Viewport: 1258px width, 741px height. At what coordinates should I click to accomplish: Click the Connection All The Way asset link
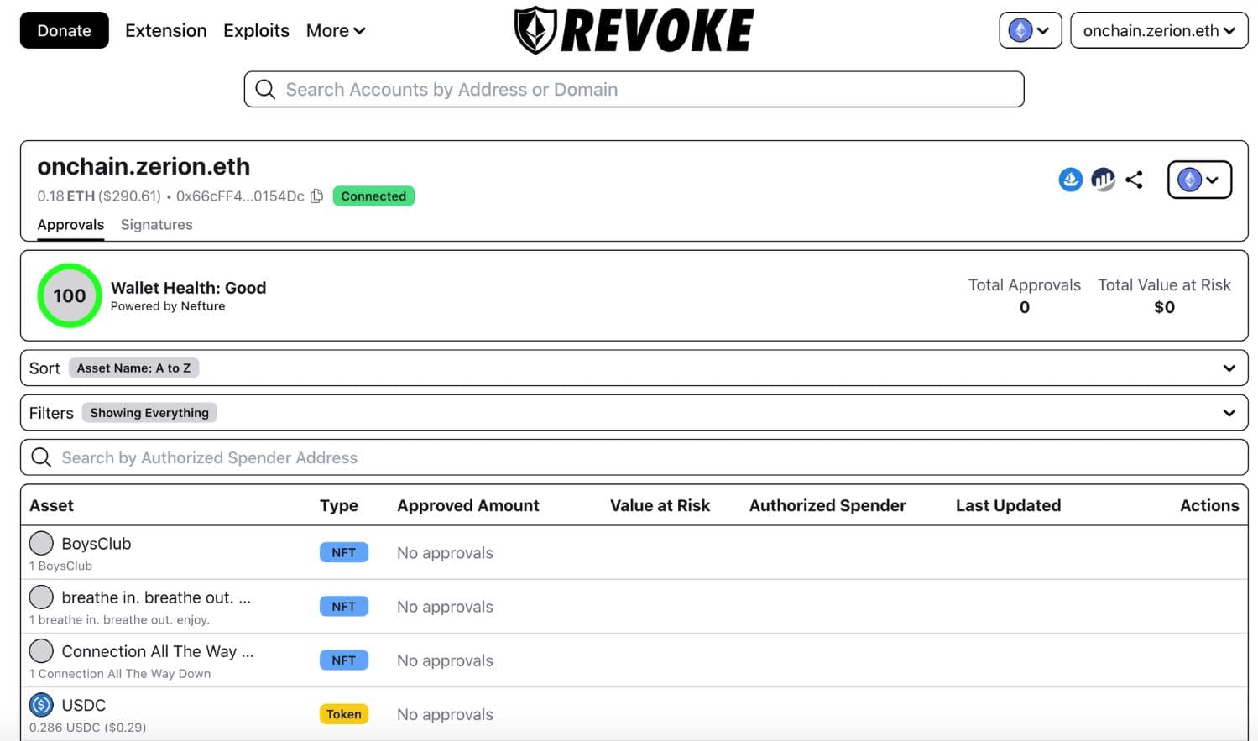point(158,651)
